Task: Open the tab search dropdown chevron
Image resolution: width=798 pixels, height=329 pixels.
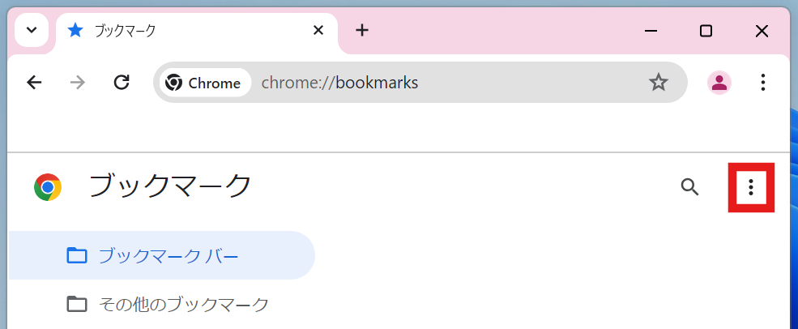Action: [32, 30]
